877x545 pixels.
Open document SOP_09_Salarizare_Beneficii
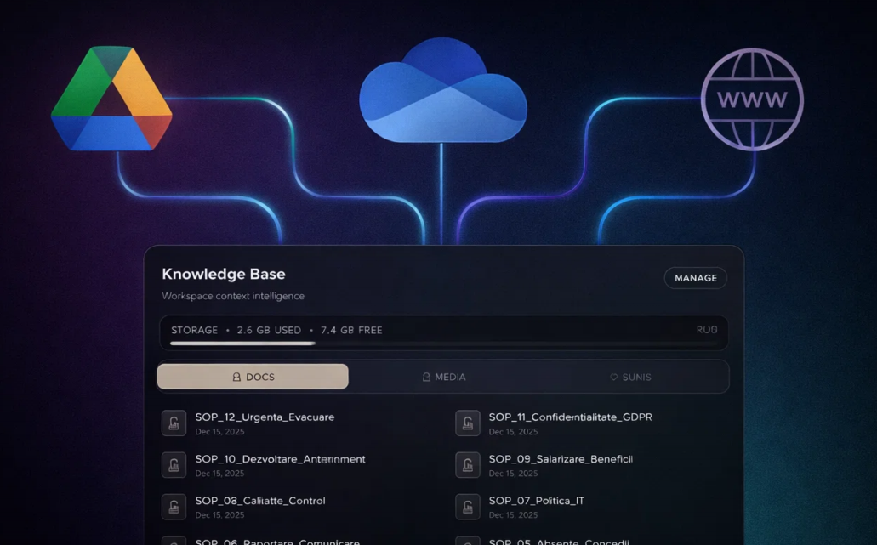coord(561,459)
